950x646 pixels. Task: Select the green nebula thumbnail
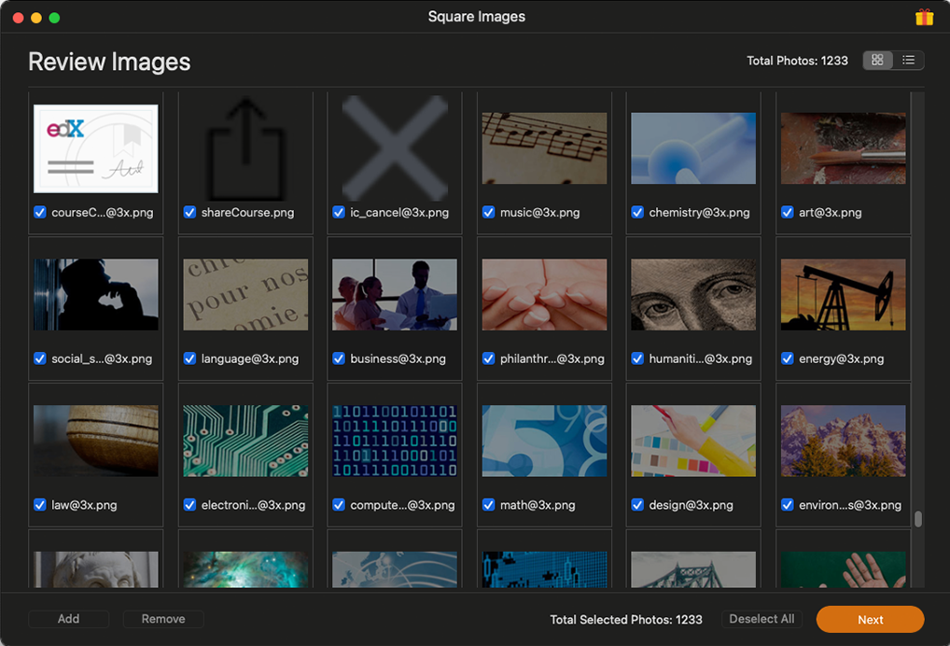point(245,569)
